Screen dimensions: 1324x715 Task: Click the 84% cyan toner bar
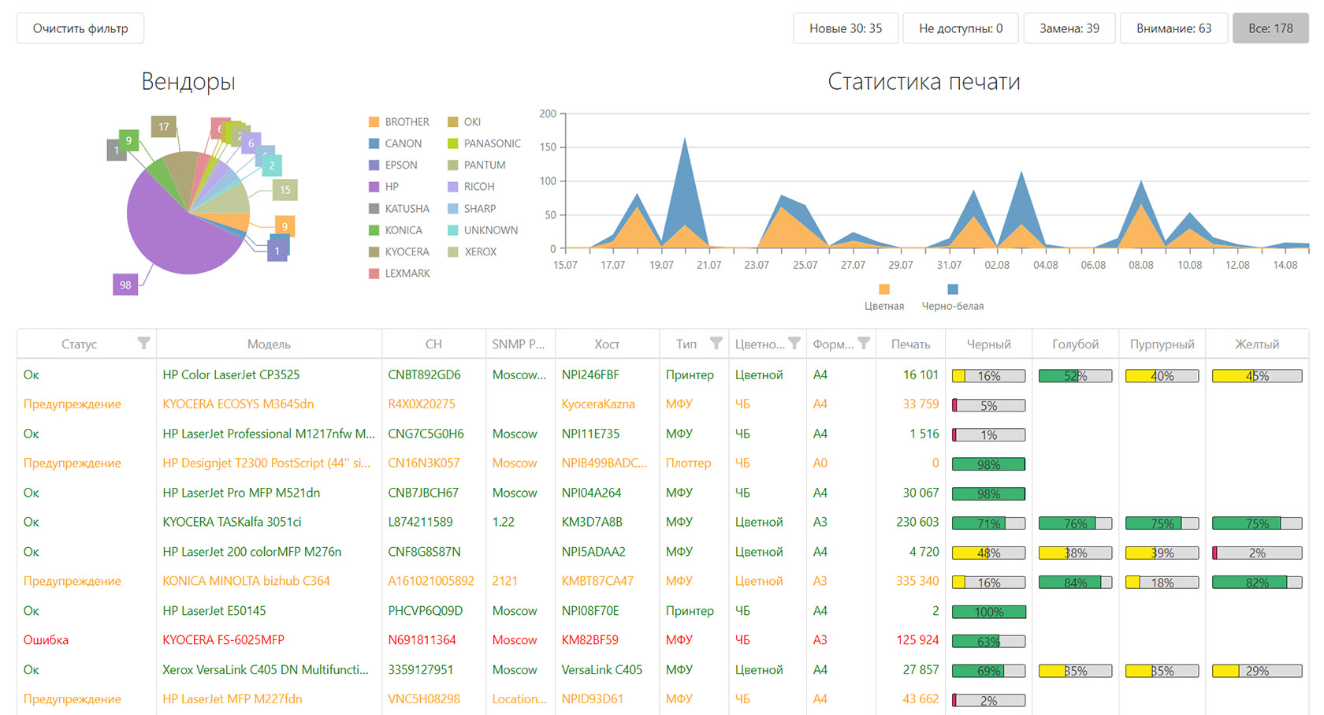point(1076,583)
